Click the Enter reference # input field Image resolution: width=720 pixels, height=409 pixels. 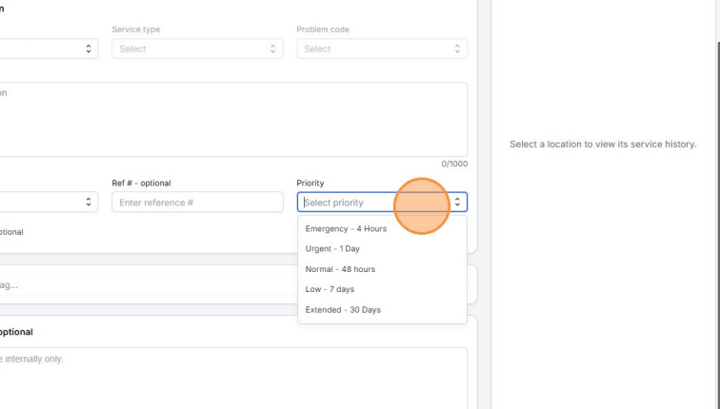[x=196, y=202]
